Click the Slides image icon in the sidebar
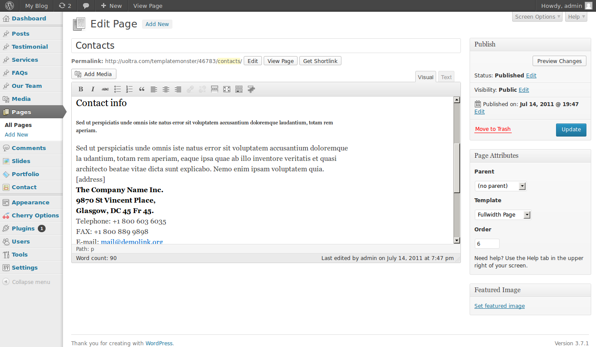This screenshot has height=347, width=596. coord(6,161)
